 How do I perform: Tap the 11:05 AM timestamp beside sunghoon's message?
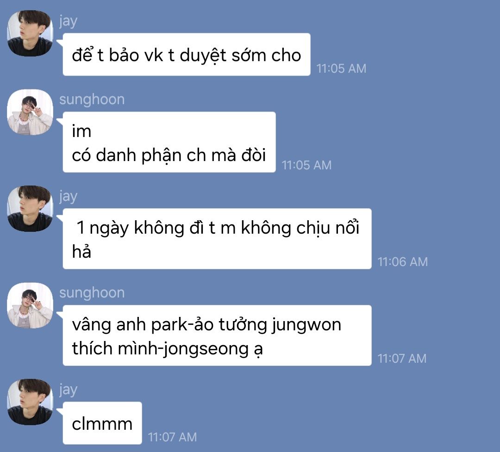[x=306, y=165]
